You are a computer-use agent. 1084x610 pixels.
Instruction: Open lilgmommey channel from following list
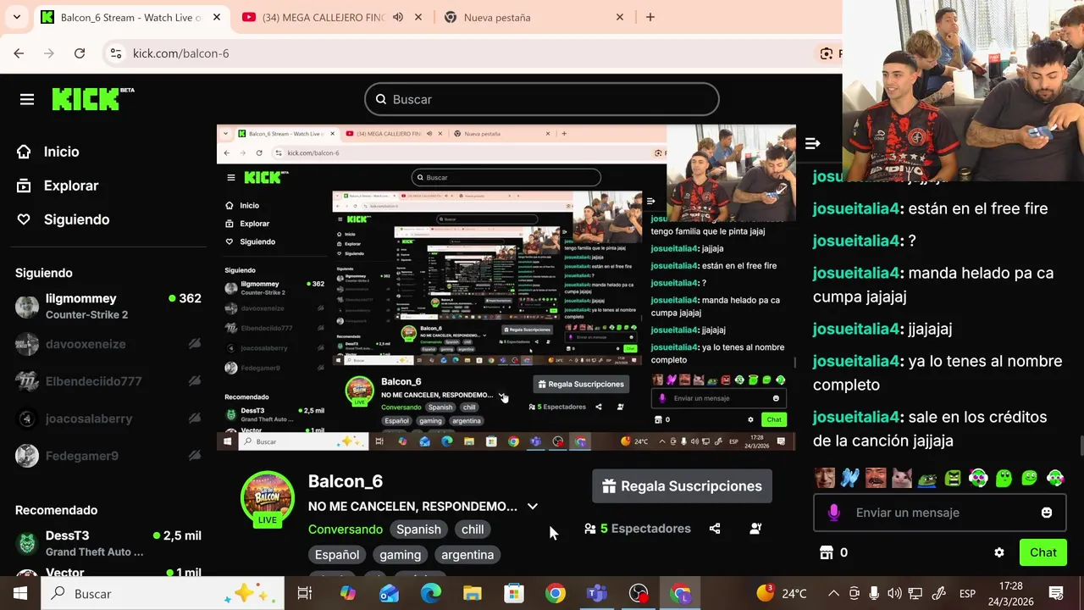[x=108, y=306]
